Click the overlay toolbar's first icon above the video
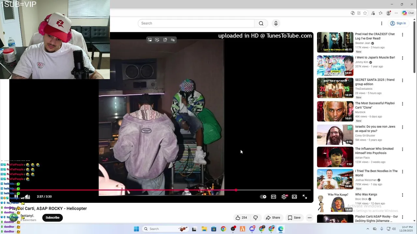417x234 pixels. tap(150, 40)
